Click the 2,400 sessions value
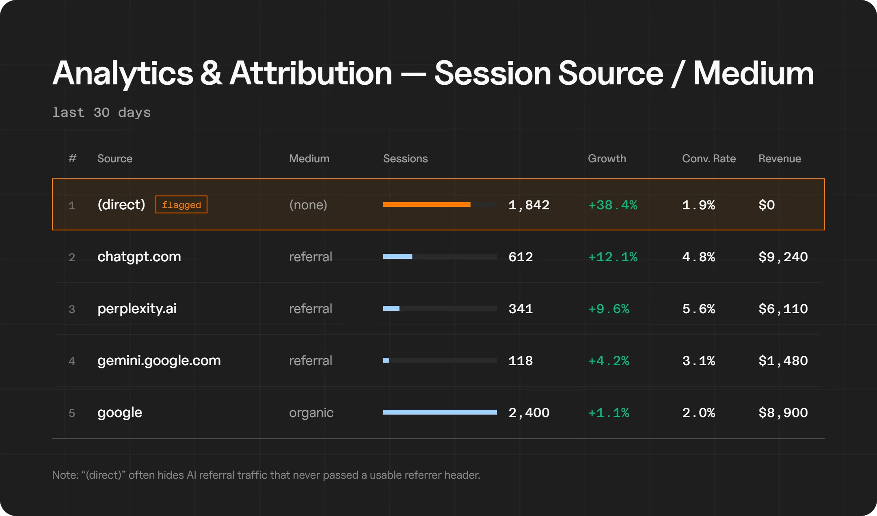Screen dimensions: 877x516 [529, 413]
